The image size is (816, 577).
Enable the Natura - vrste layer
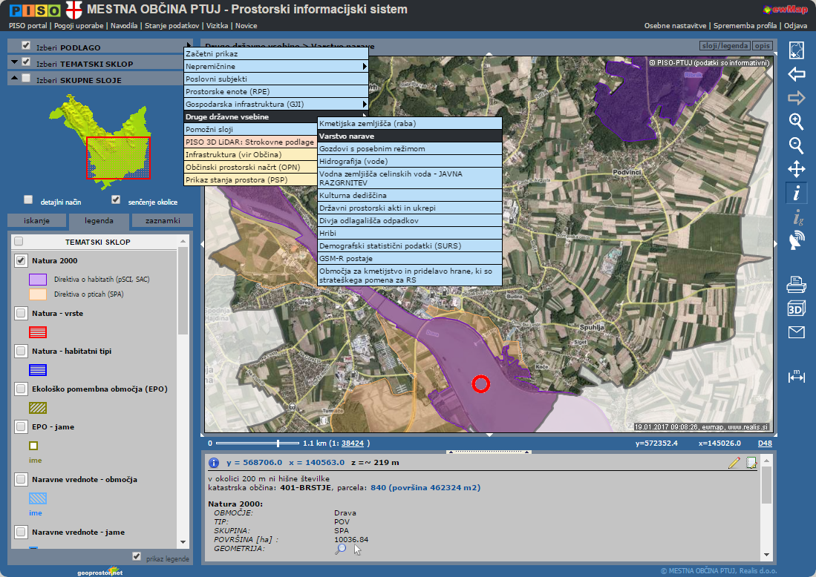pos(21,314)
